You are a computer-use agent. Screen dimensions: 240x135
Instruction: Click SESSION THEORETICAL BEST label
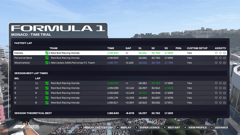[x=33, y=113]
